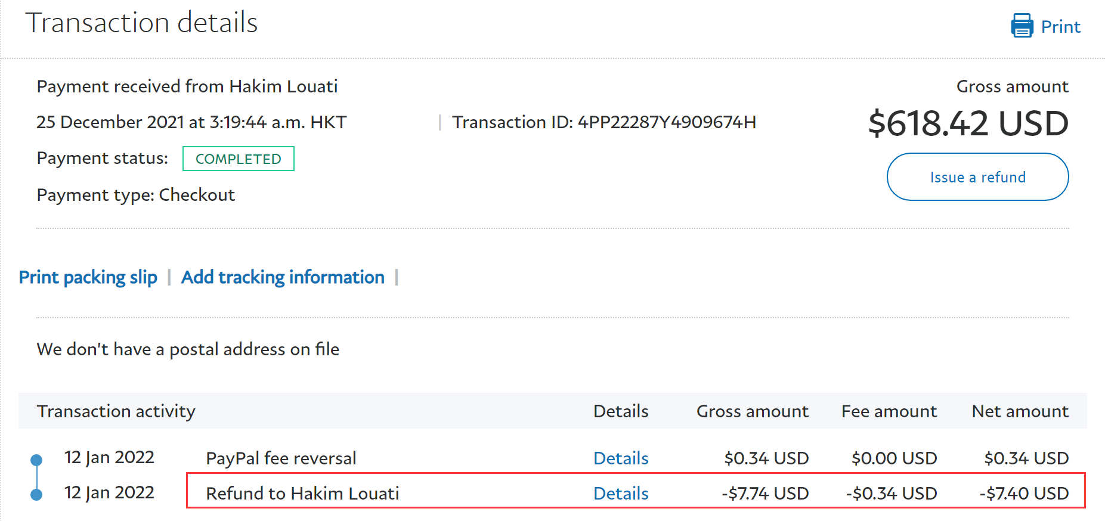Select the Refund to Hakim Louati row label
This screenshot has width=1105, height=521.
(x=302, y=493)
